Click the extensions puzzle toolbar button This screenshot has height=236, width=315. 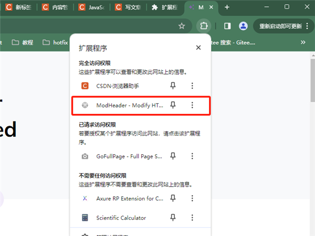pos(204,26)
